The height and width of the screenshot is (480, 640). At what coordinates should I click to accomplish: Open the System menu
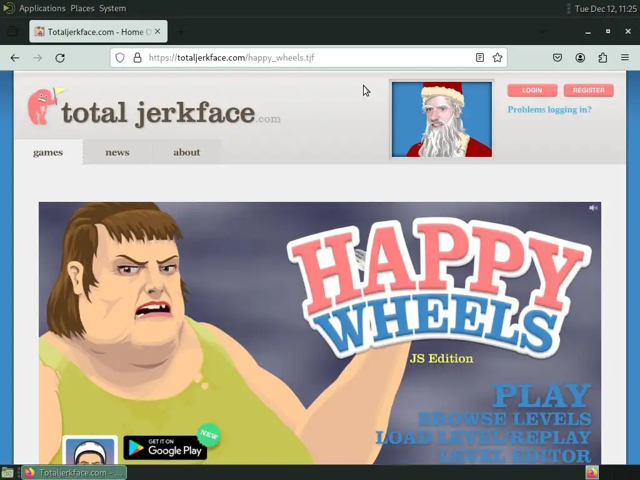click(112, 8)
